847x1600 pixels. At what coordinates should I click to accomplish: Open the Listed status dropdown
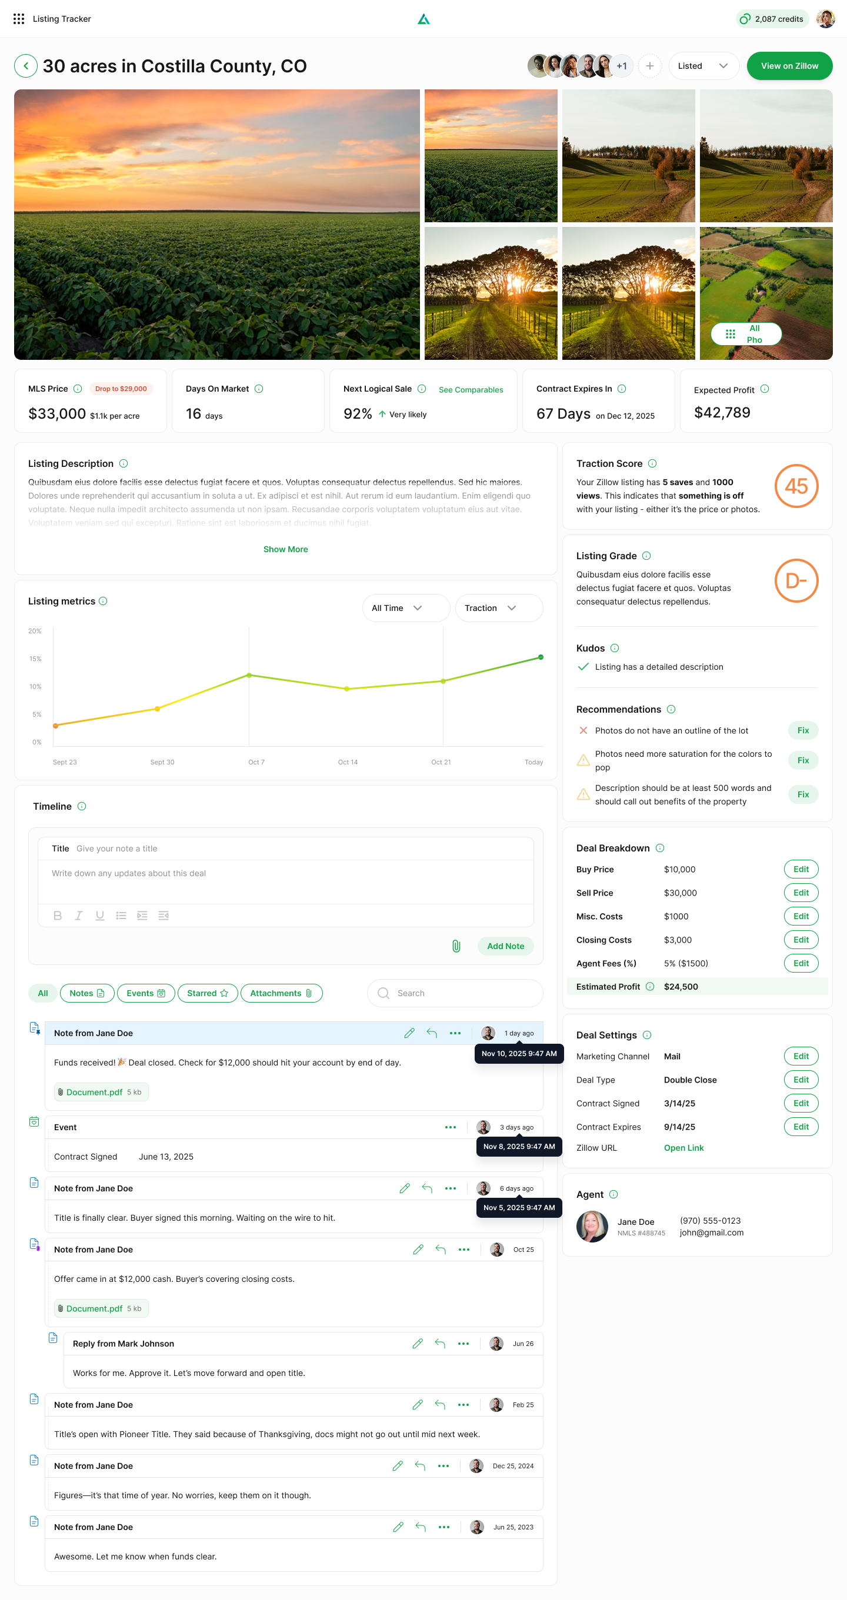coord(703,66)
